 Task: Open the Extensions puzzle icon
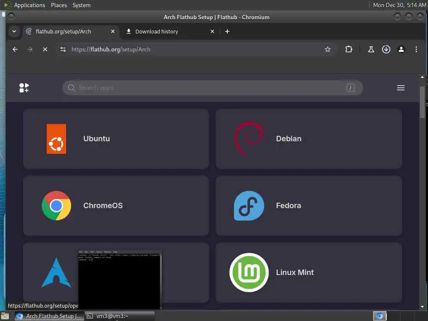tap(349, 49)
